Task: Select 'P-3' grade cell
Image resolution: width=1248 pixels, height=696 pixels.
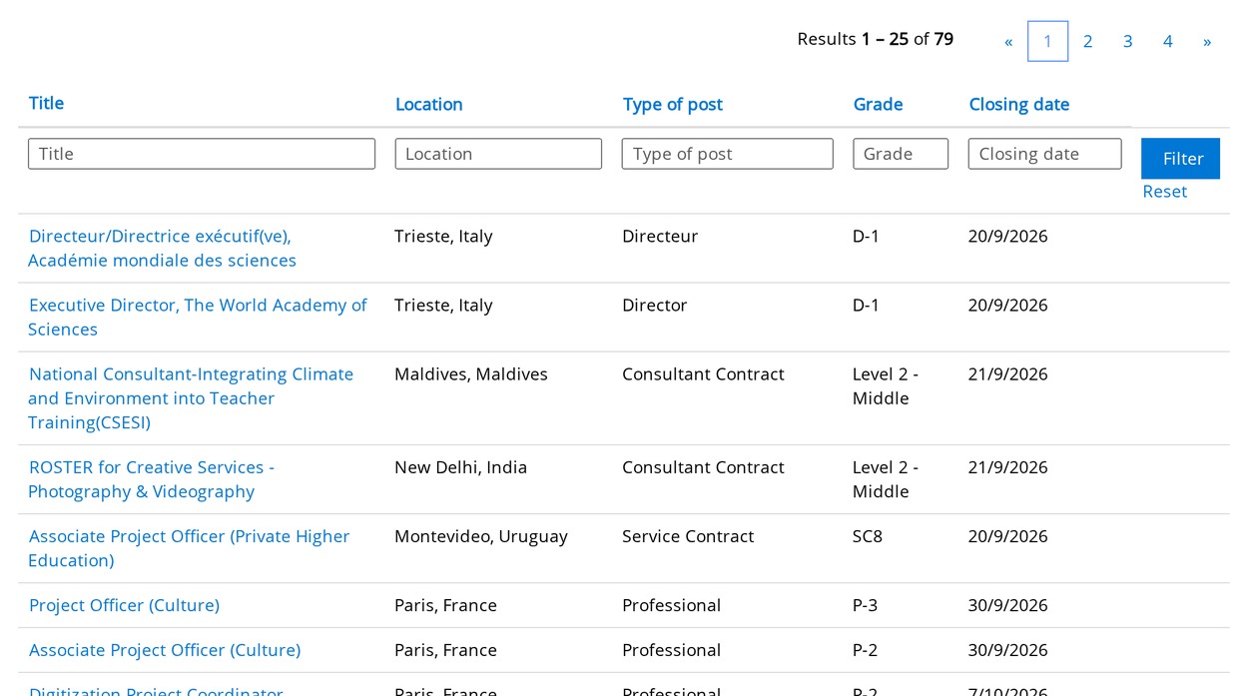Action: pos(865,605)
